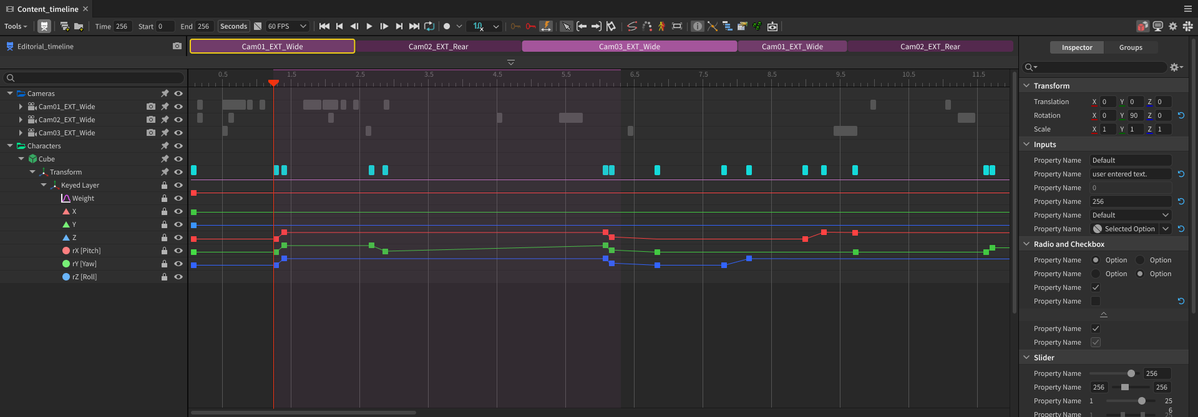Open the 60 FPS dropdown
1198x417 pixels.
click(x=286, y=26)
